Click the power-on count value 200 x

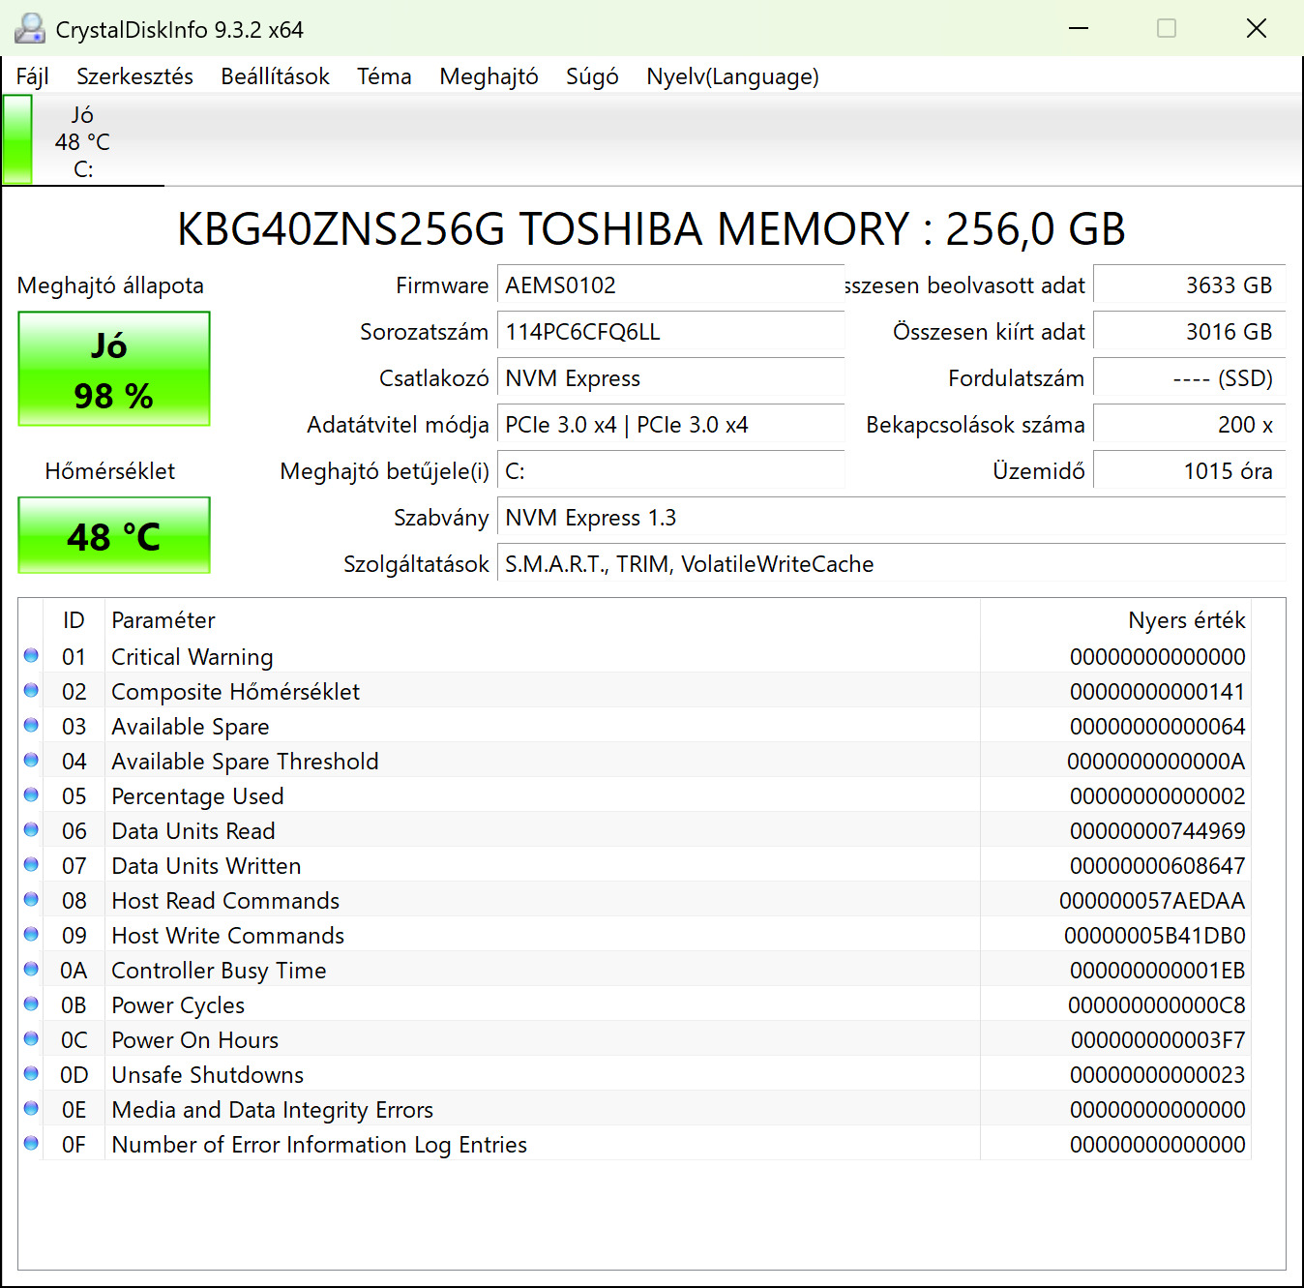[1189, 425]
